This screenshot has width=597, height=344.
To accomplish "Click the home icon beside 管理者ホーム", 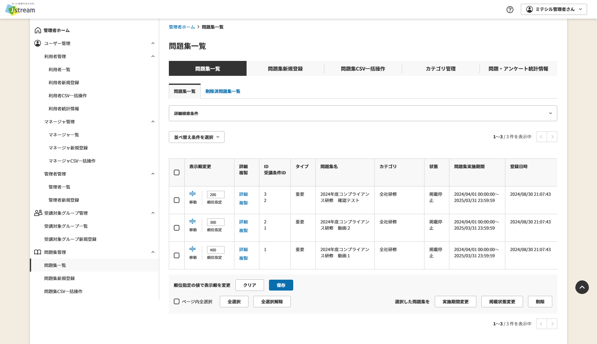I will point(38,30).
